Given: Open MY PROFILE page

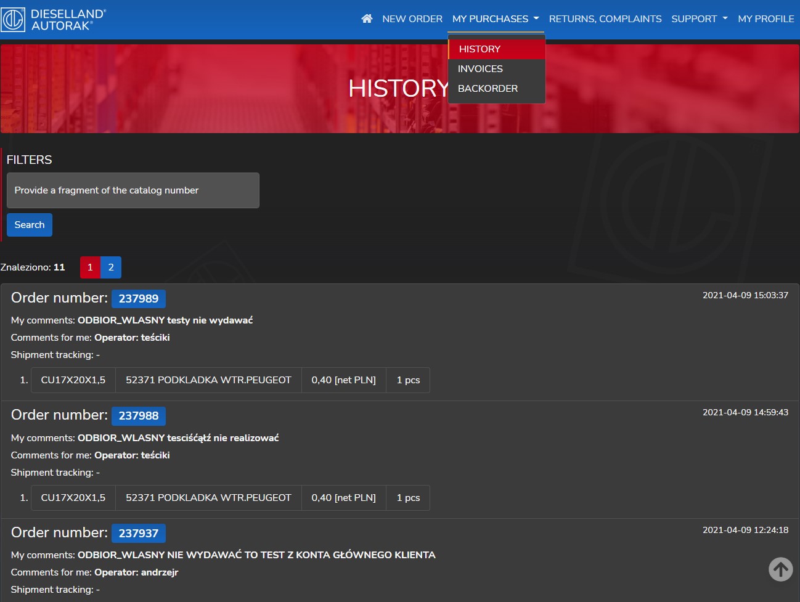Looking at the screenshot, I should (x=766, y=19).
